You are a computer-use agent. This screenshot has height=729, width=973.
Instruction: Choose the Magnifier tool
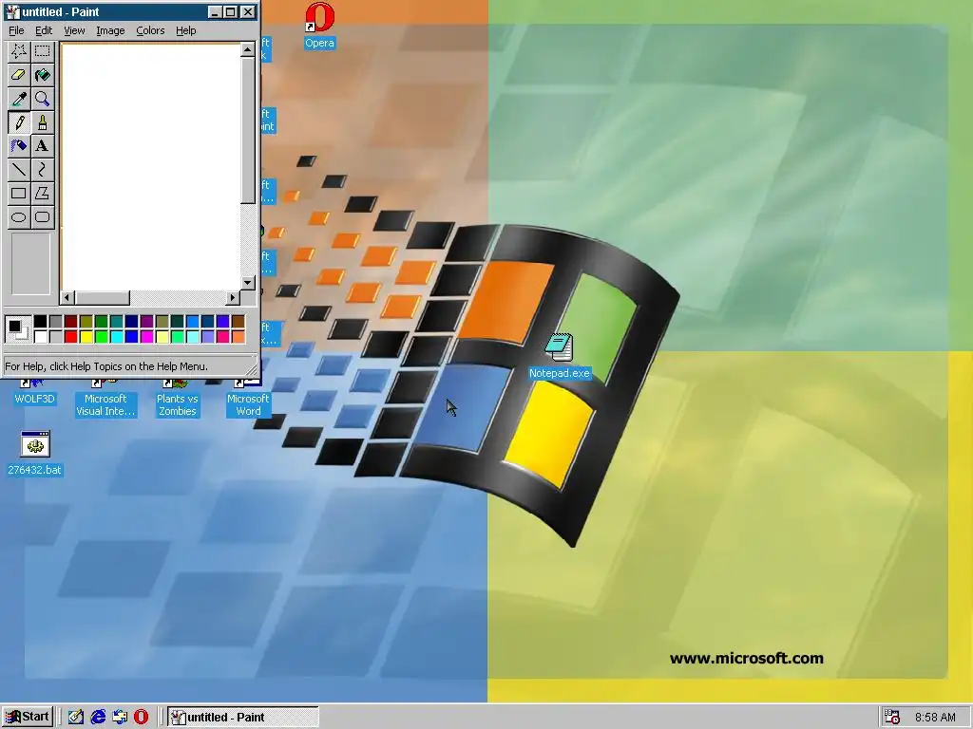coord(42,99)
